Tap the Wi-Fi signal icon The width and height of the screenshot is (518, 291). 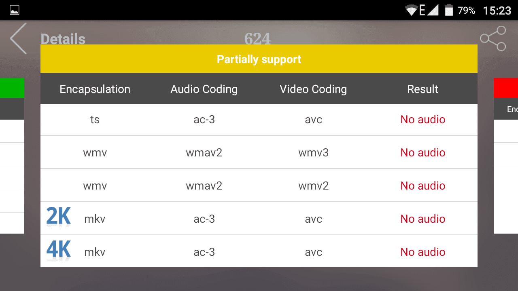[x=411, y=11]
